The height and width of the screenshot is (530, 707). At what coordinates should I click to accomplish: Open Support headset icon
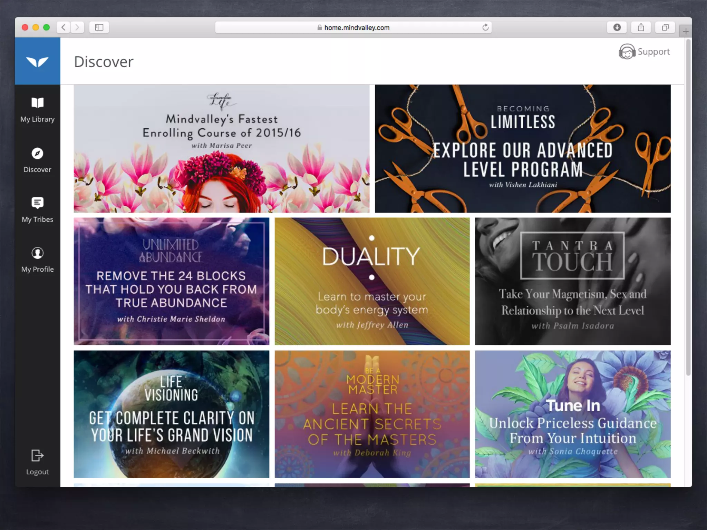point(627,52)
